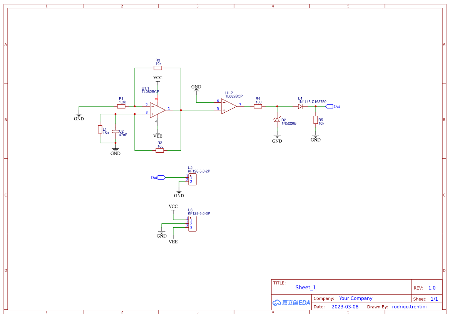Viewport: 450px width, 318px height.
Task: Select resistor R3 10k symbol
Action: coord(158,68)
